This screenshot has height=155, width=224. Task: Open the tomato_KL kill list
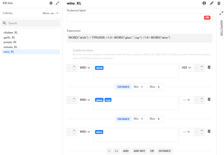click(x=10, y=47)
